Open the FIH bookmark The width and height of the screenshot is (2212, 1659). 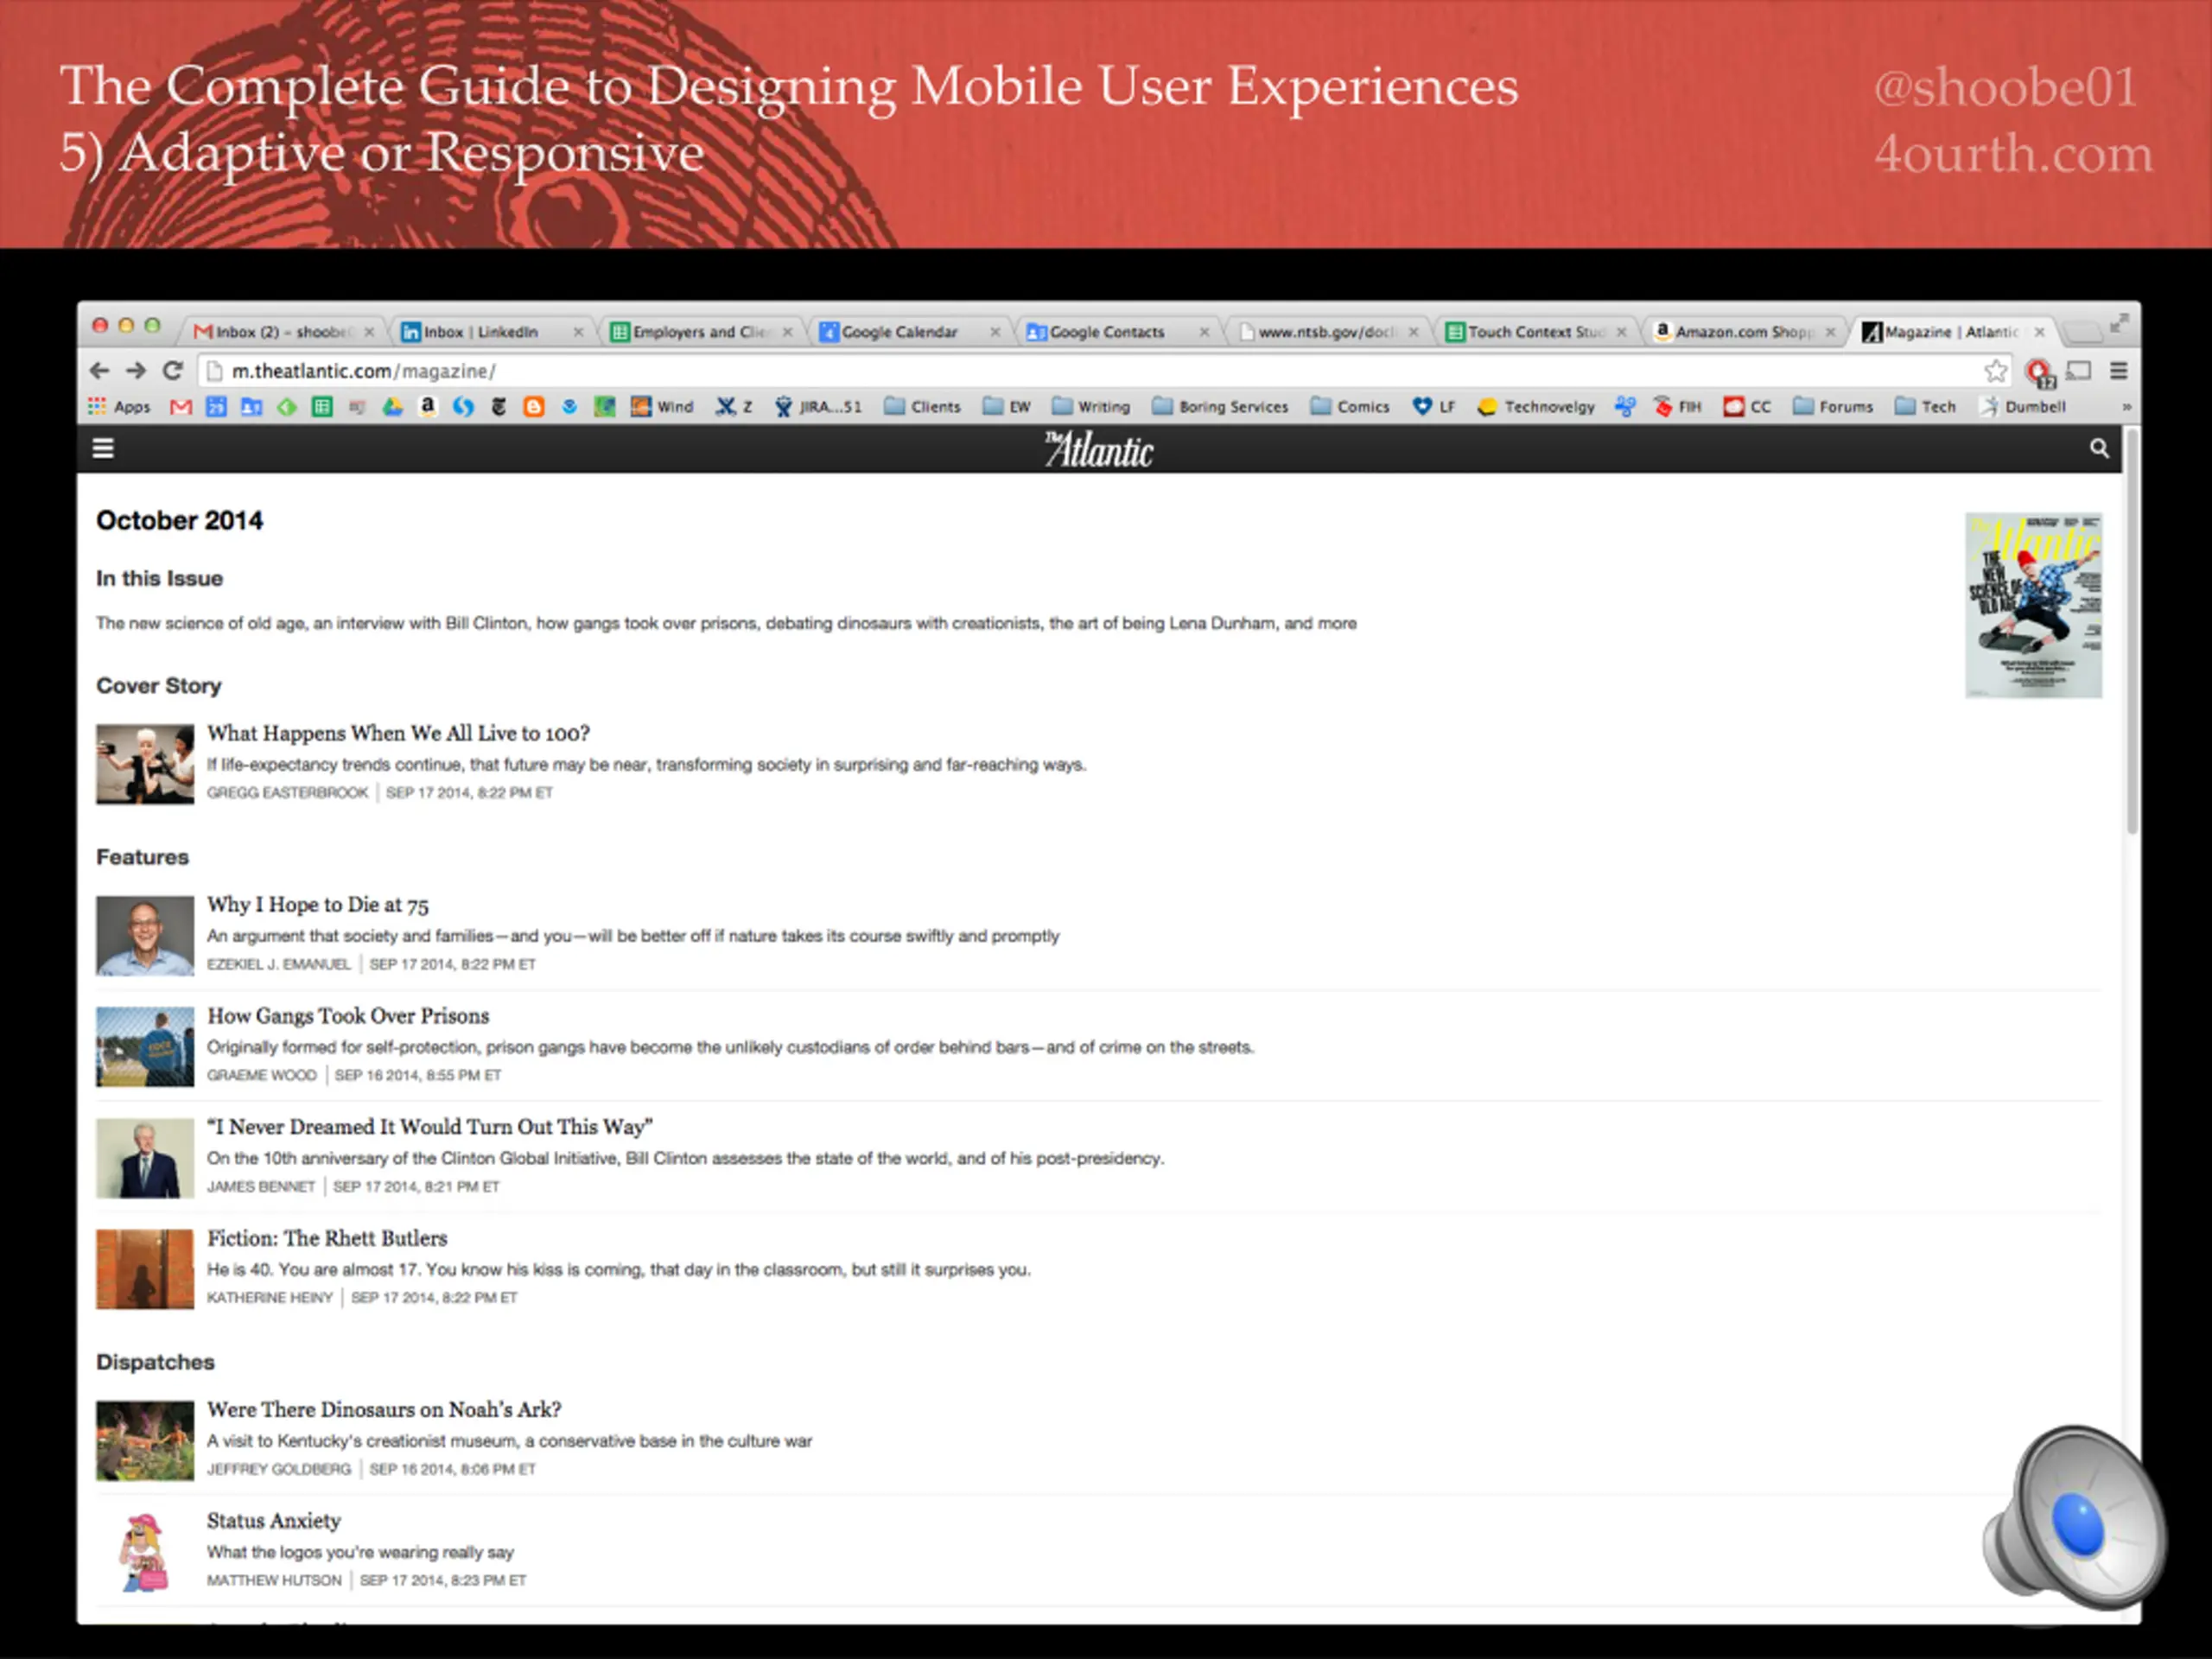1677,406
